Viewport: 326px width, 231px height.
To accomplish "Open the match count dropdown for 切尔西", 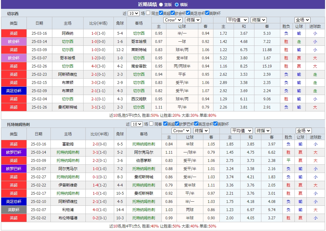I will pos(134,13).
